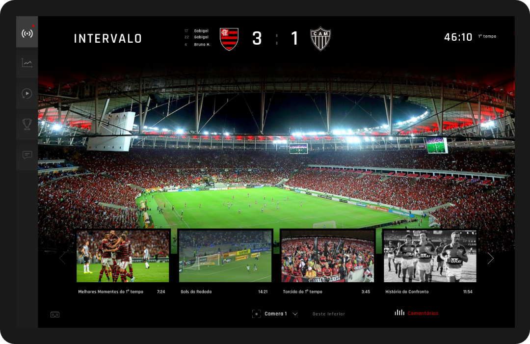Show previous videos with left arrow

coord(62,259)
